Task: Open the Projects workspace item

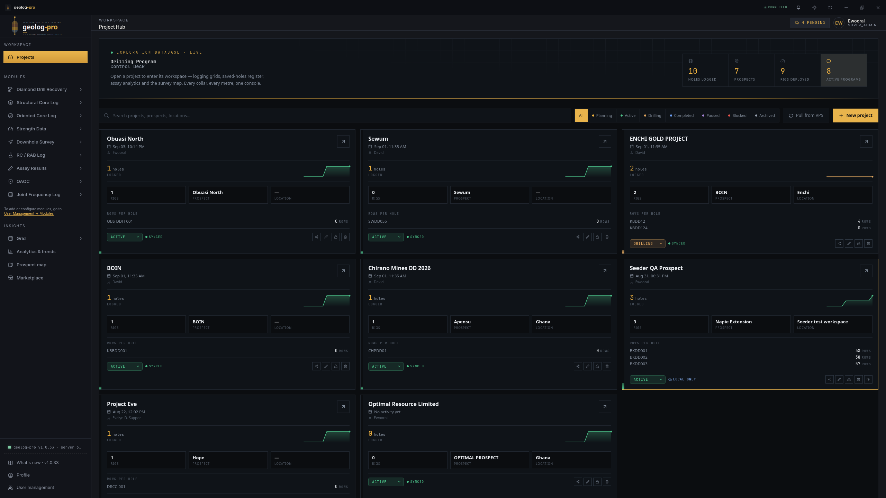Action: 45,57
